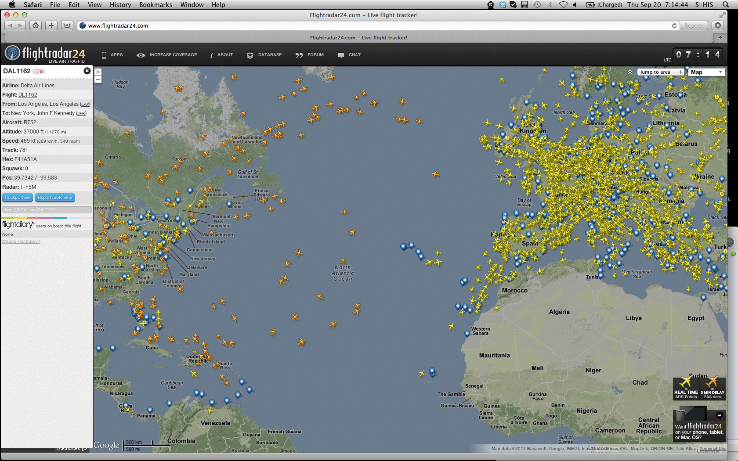
Task: Expand the Map type dropdown
Action: 706,72
